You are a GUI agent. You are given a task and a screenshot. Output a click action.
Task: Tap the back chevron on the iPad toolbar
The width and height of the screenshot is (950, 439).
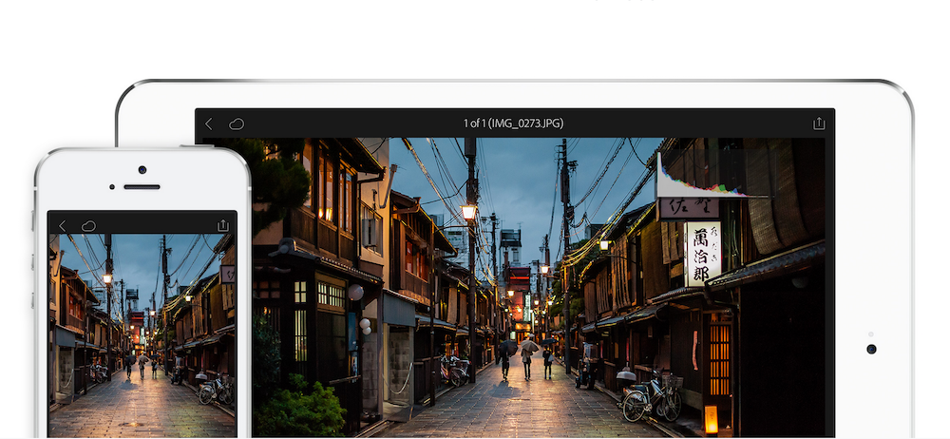tap(209, 124)
